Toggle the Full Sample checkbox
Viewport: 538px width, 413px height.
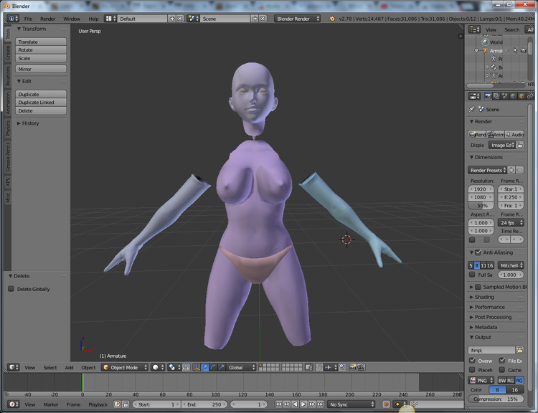click(472, 275)
